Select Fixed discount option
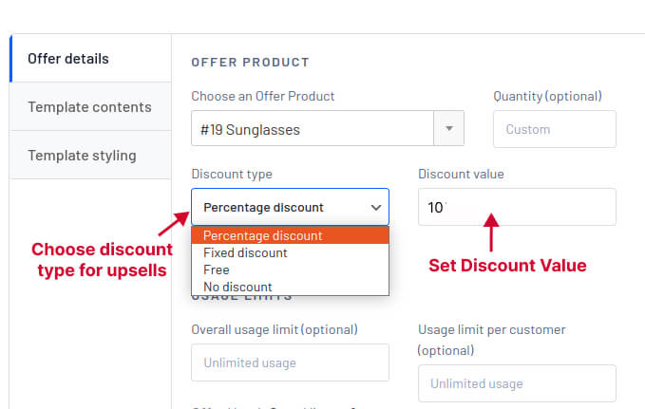This screenshot has height=409, width=645. pyautogui.click(x=290, y=252)
